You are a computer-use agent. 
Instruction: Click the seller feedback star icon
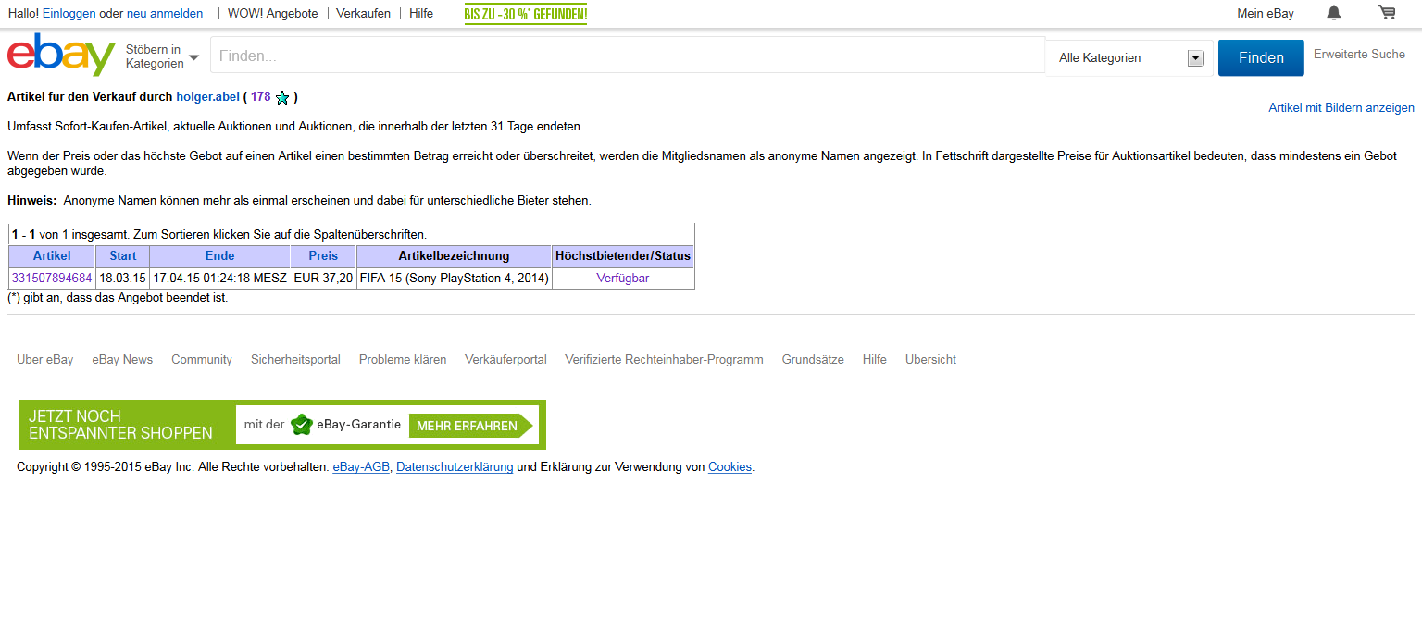(282, 97)
